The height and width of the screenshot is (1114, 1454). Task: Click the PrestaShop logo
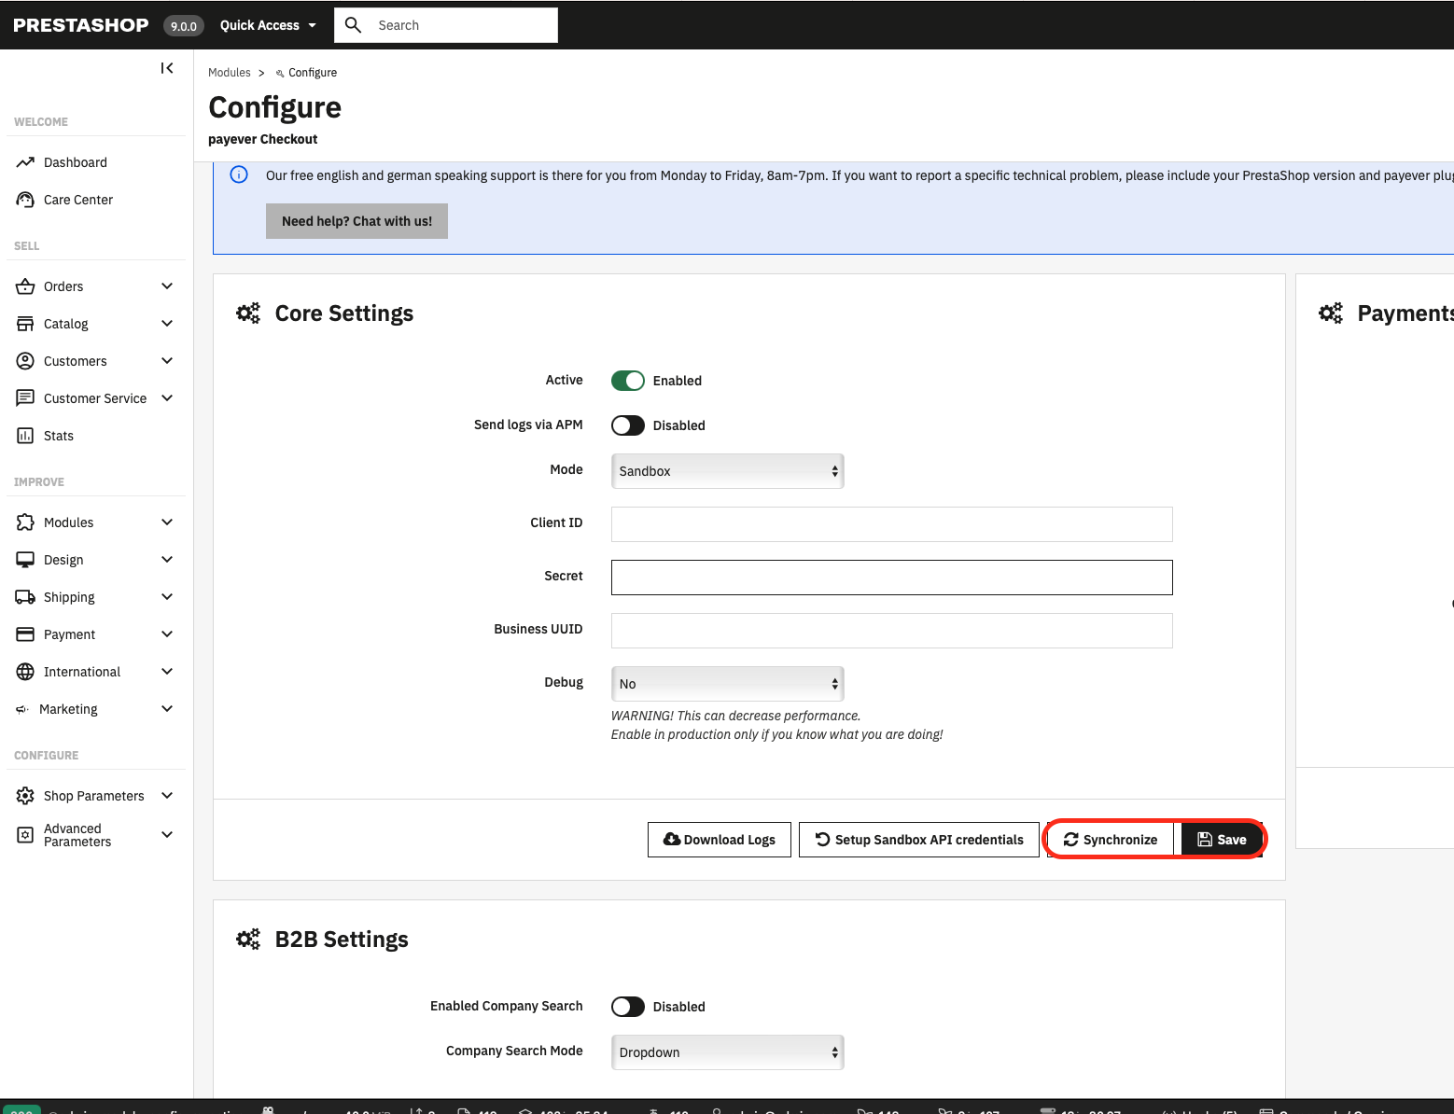click(x=81, y=25)
